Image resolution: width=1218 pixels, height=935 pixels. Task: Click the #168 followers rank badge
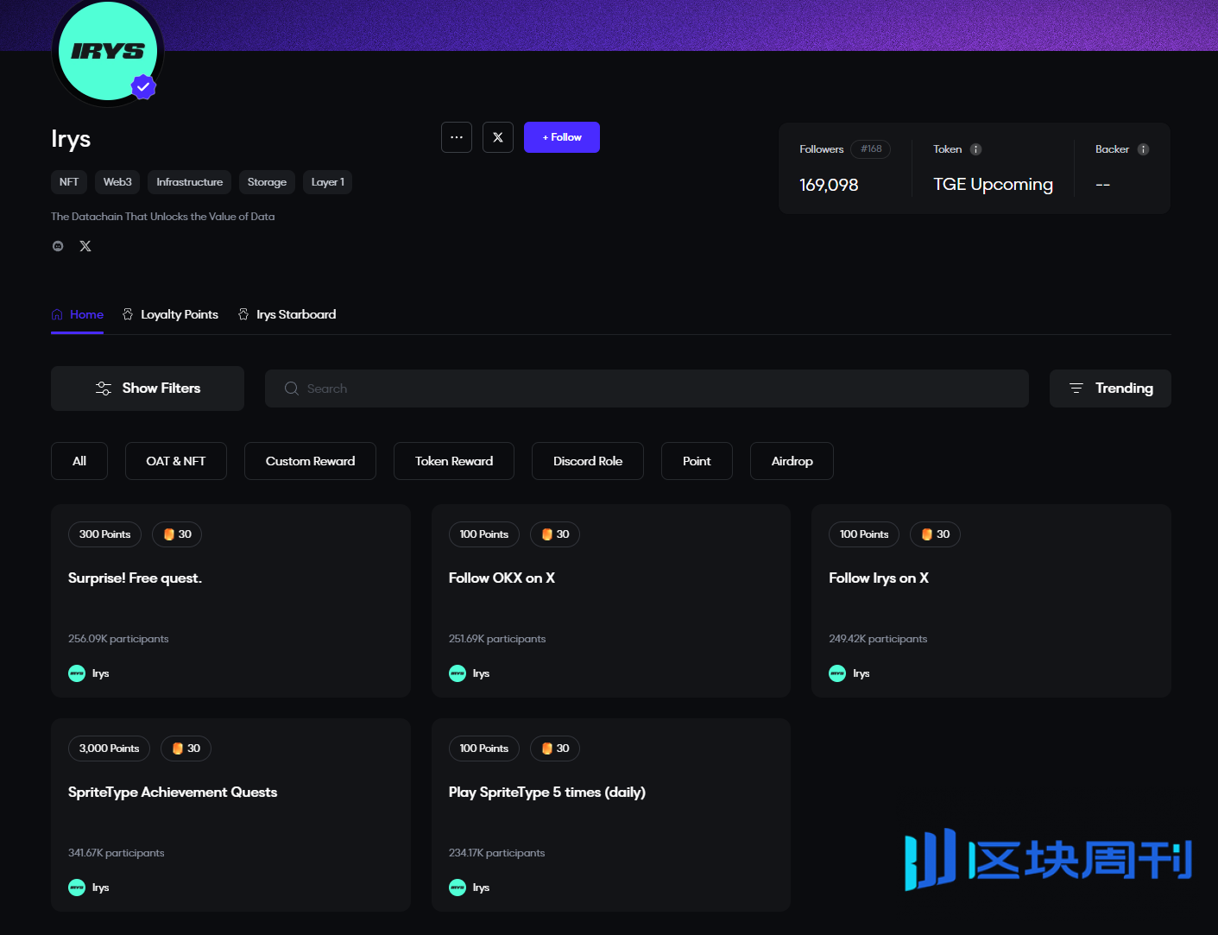coord(870,149)
